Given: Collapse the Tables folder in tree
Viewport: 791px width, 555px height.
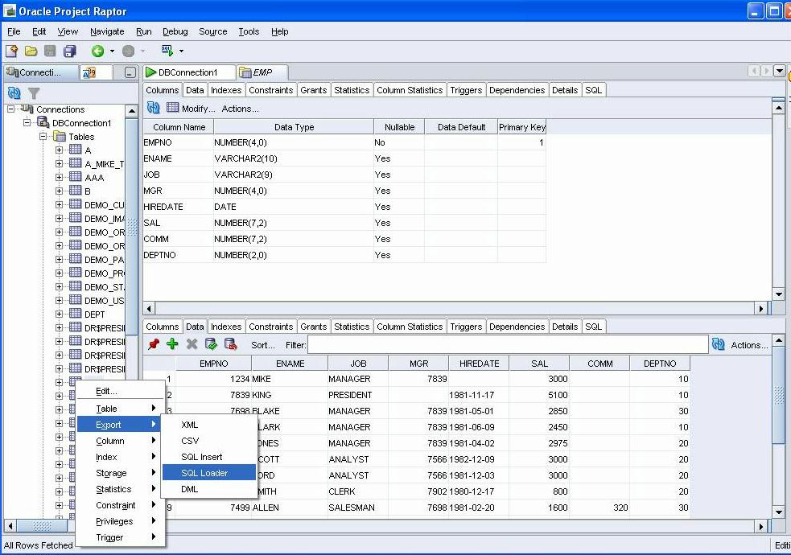Looking at the screenshot, I should point(43,137).
